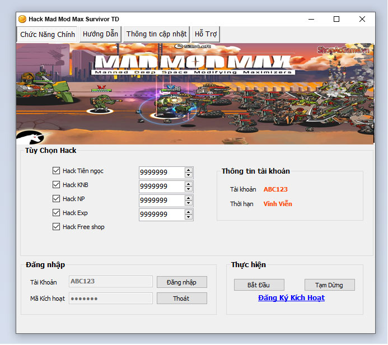388x345 pixels.
Task: Close the hack tool window
Action: tap(362, 19)
